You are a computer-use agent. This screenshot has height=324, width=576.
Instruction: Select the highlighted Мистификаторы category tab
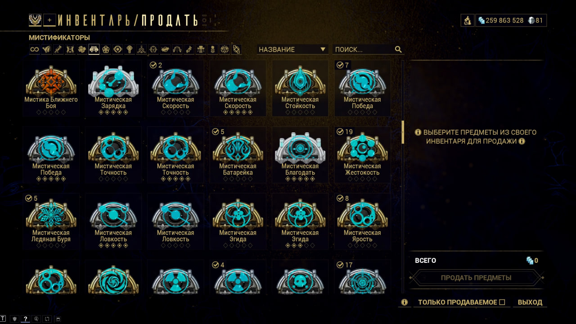[x=94, y=49]
